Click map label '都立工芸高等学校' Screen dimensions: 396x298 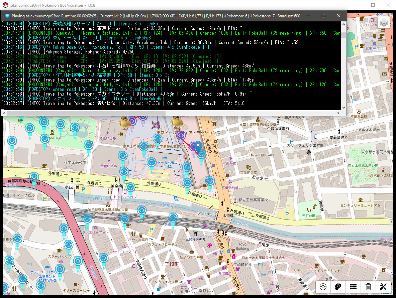pos(253,200)
